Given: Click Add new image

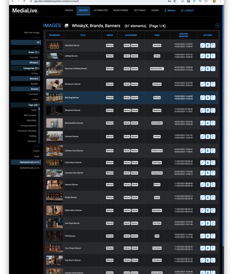Looking at the screenshot, I should click(x=32, y=33).
